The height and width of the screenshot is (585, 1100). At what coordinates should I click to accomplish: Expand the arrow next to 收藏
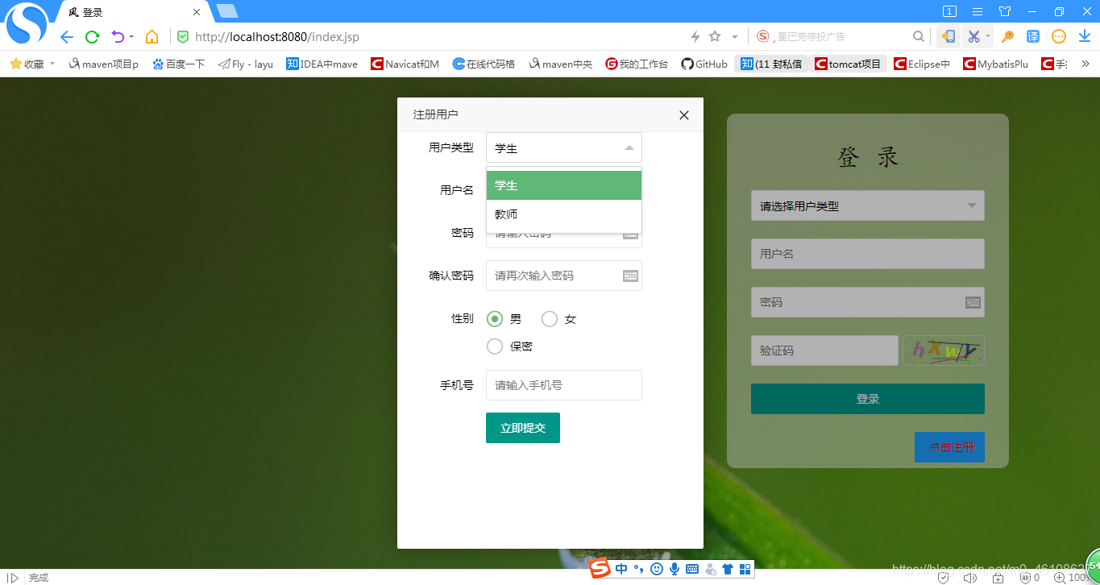point(52,64)
